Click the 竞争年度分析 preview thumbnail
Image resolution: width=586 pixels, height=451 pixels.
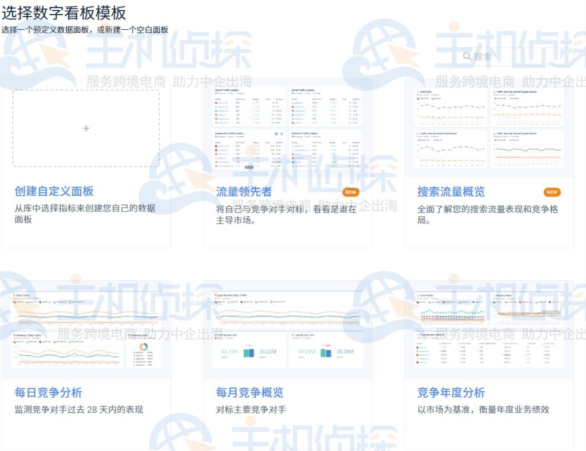pyautogui.click(x=489, y=329)
